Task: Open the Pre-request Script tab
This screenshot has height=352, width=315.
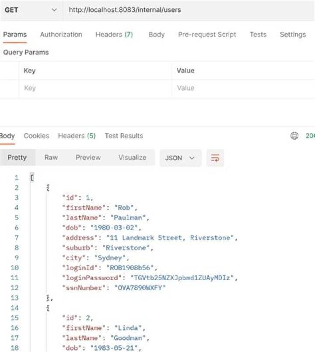Action: click(x=207, y=35)
